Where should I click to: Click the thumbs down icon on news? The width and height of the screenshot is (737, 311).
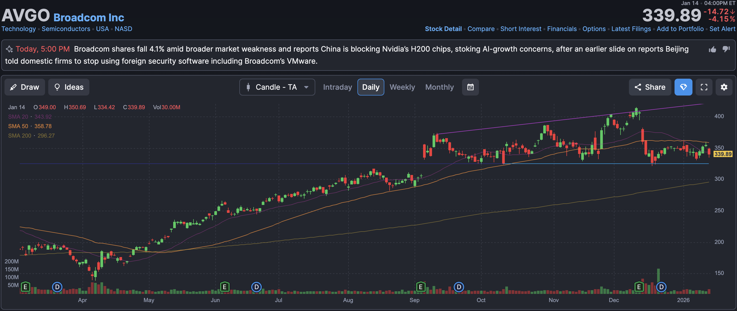point(726,49)
